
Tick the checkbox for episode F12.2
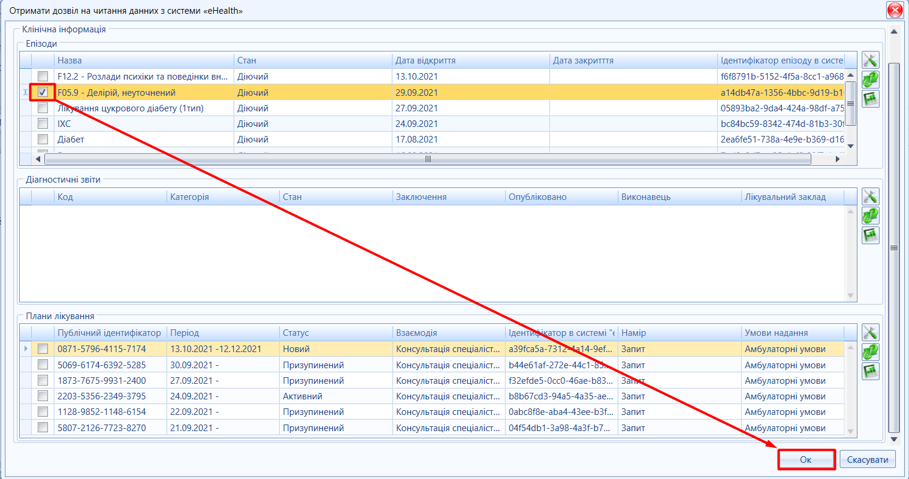(x=43, y=76)
